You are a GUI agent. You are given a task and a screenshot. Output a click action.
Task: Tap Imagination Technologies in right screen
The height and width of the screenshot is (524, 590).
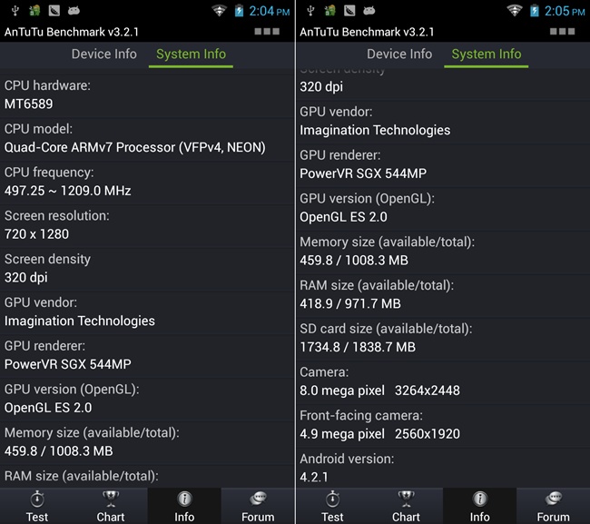pyautogui.click(x=375, y=130)
